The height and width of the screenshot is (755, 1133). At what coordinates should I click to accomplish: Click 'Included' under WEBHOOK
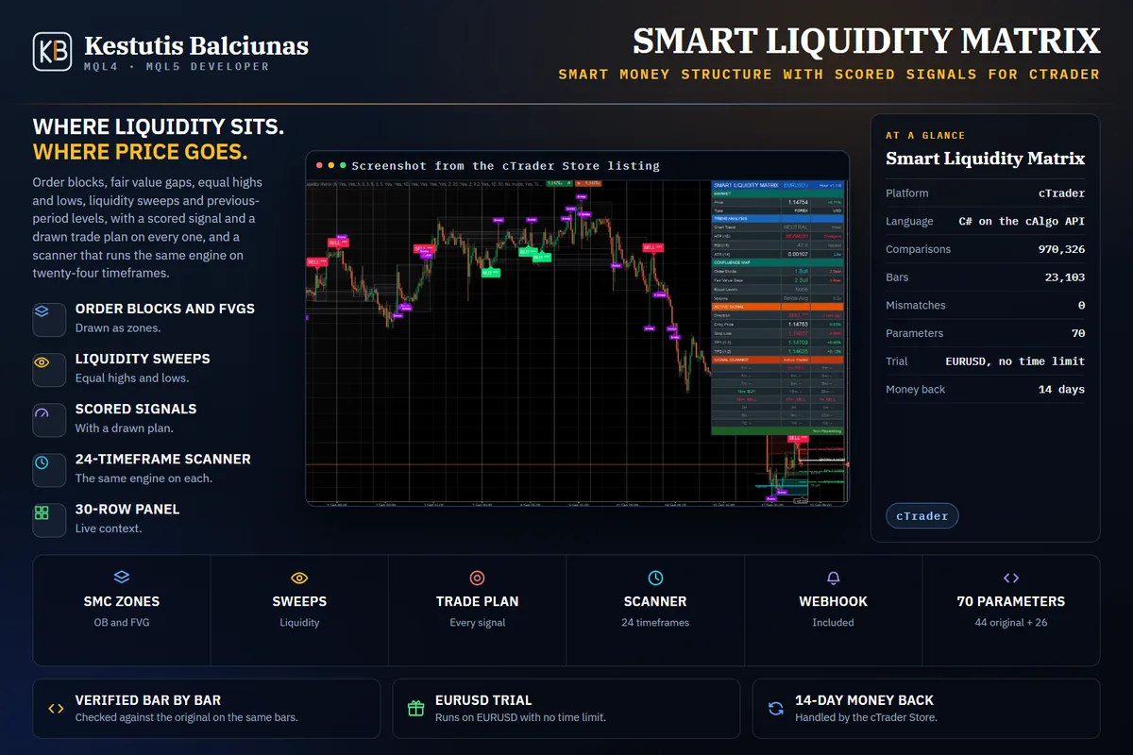(833, 623)
